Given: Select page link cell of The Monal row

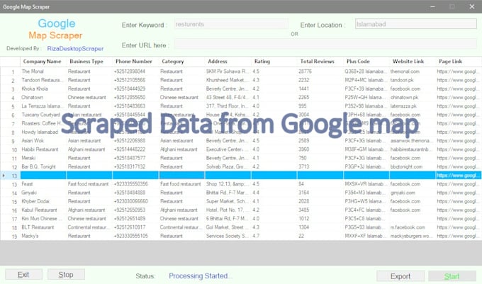Looking at the screenshot, I should (x=459, y=72).
